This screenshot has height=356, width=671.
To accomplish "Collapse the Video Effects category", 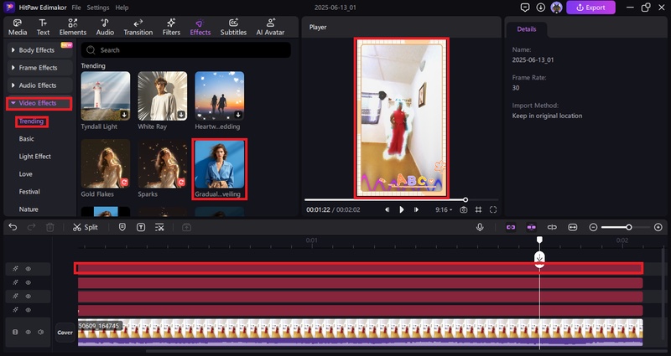I will [39, 103].
